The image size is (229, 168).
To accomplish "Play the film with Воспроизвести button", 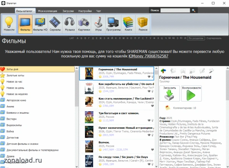I will pyautogui.click(x=192, y=94).
